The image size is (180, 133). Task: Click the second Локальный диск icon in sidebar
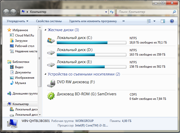pos(12,115)
